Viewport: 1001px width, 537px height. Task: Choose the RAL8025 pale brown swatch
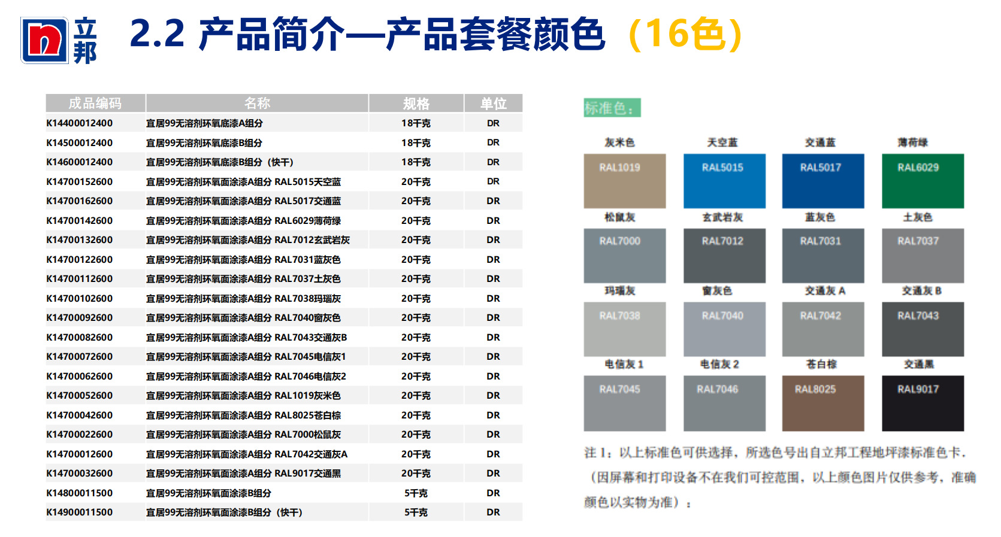823,403
